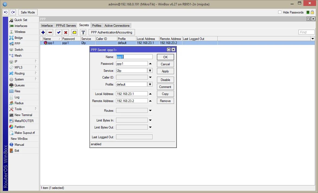Expand the System submenu
This screenshot has height=193, width=318.
tap(36, 79)
